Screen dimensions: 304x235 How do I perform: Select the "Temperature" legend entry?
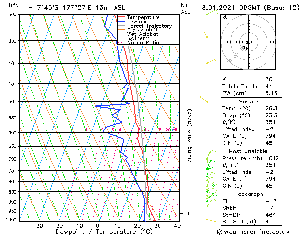pyautogui.click(x=143, y=17)
